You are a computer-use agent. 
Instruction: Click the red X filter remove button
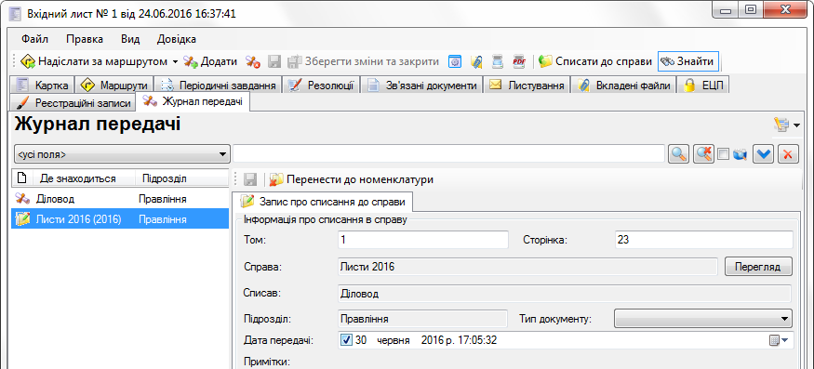[x=789, y=154]
